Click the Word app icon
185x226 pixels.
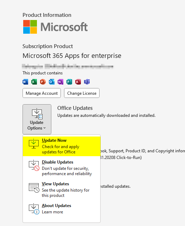tap(25, 82)
